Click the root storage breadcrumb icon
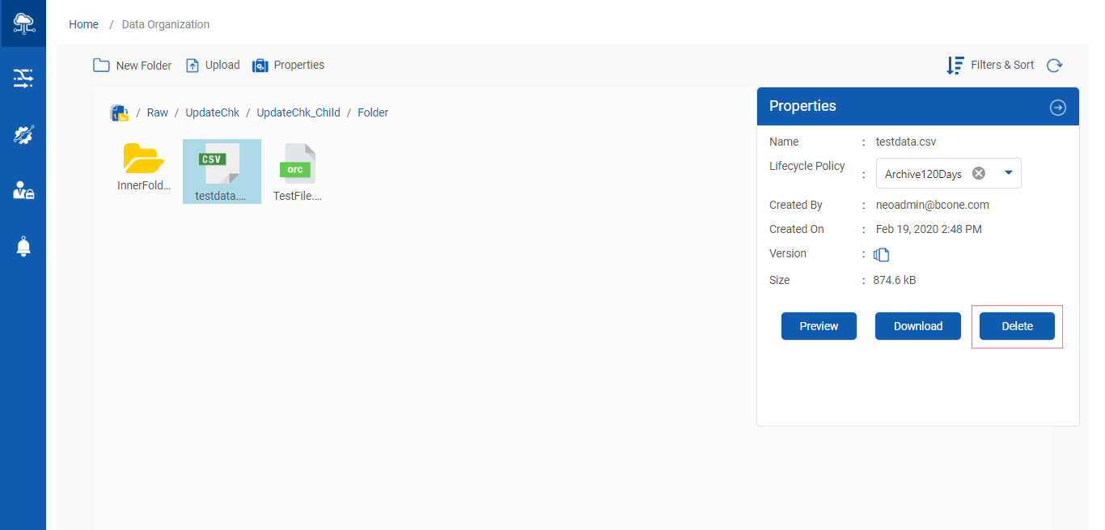The height and width of the screenshot is (530, 1105). click(119, 112)
